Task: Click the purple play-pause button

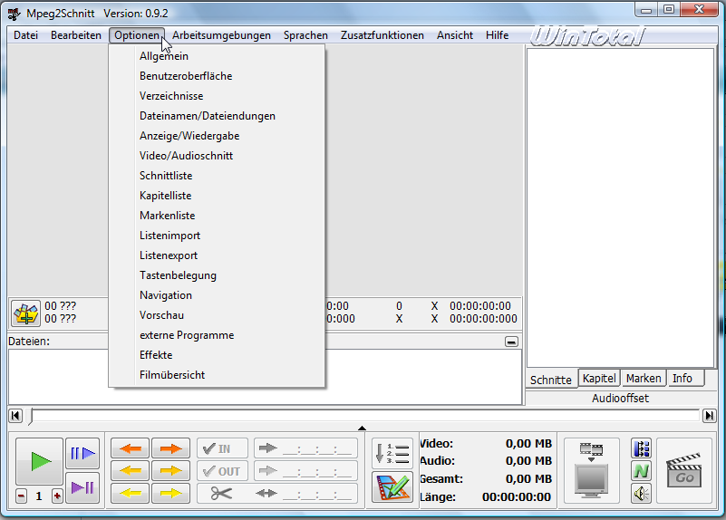Action: [82, 487]
